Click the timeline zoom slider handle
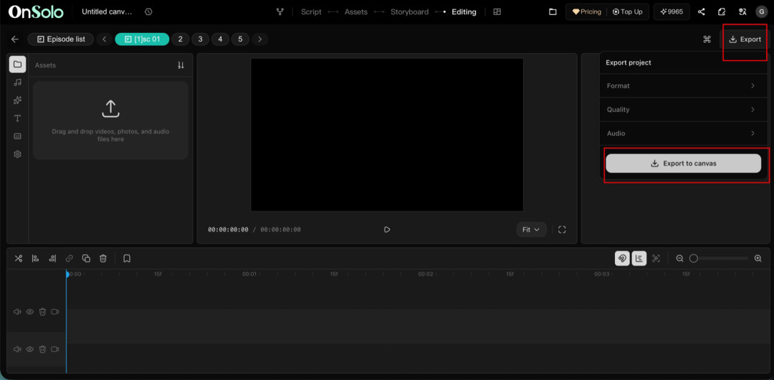774x380 pixels. point(694,258)
